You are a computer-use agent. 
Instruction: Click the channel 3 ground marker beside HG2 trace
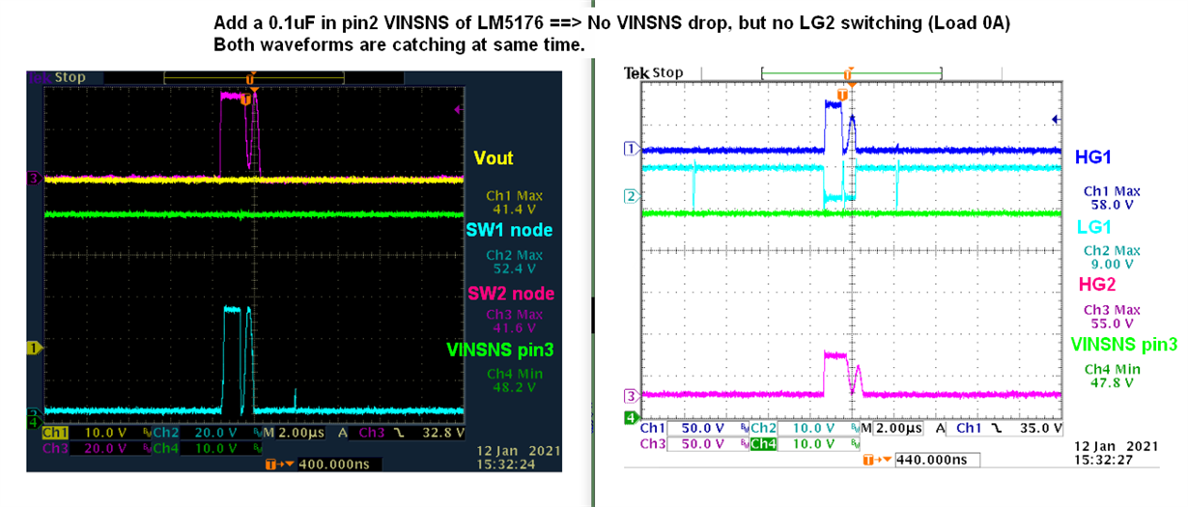pos(632,395)
